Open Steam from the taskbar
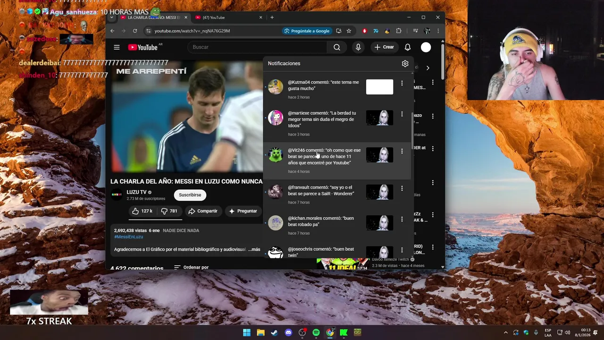This screenshot has height=340, width=604. pos(274,332)
